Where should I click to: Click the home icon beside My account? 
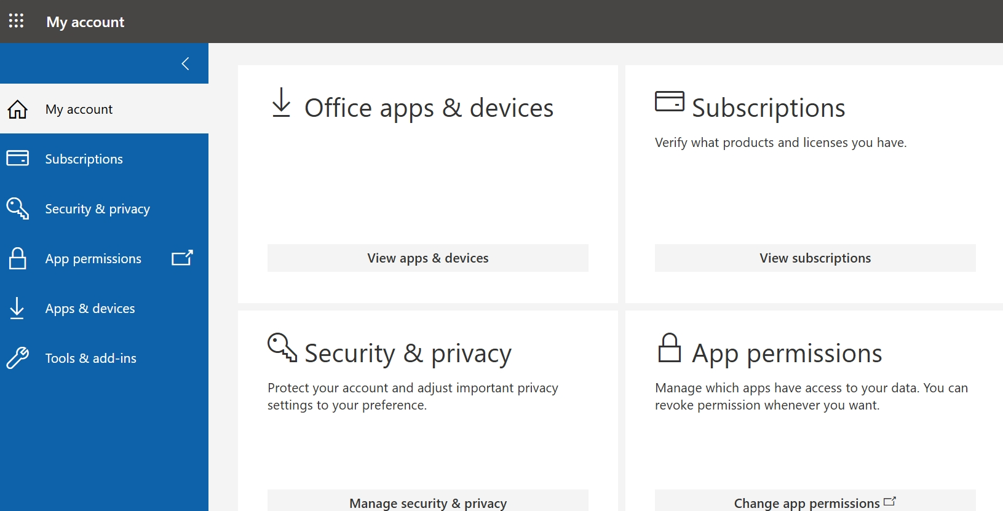(17, 109)
